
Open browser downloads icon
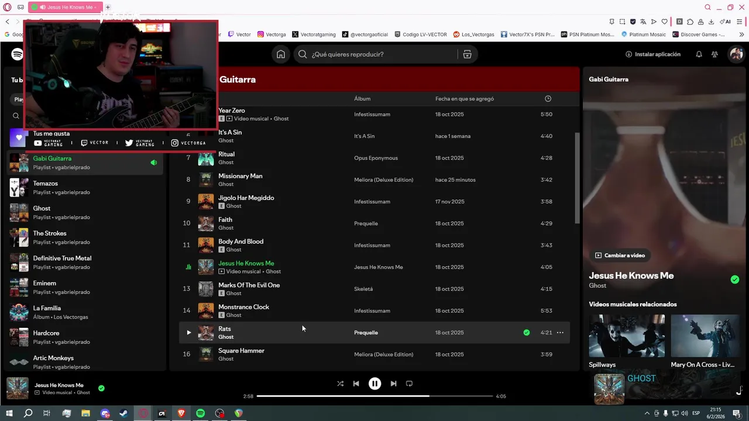(x=711, y=22)
